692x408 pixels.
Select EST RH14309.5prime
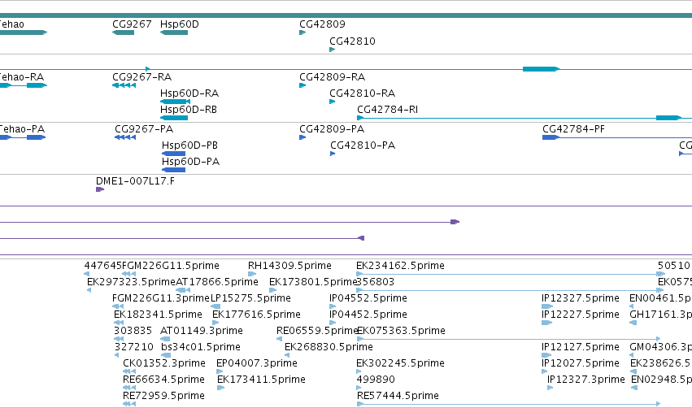point(289,266)
